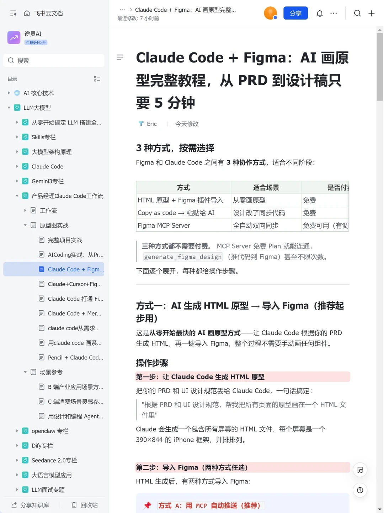Expand the Dify专栏 node
384x513 pixels.
pos(17,446)
